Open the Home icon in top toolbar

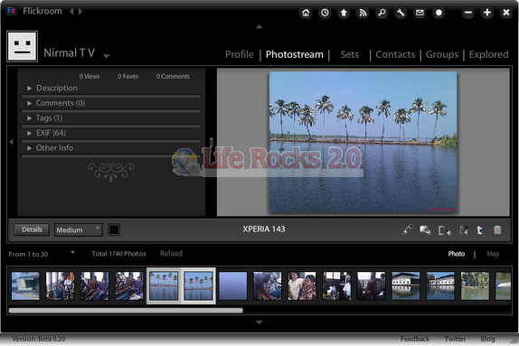(306, 13)
